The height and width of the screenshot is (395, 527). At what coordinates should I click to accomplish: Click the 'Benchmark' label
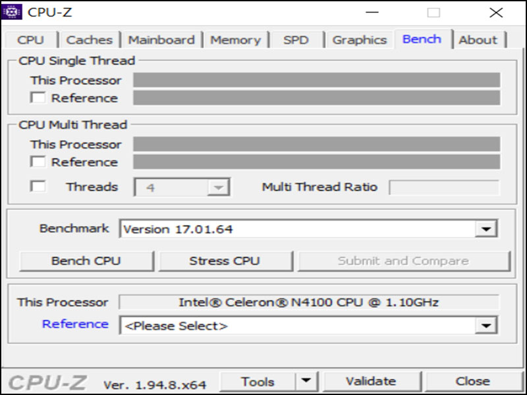74,228
